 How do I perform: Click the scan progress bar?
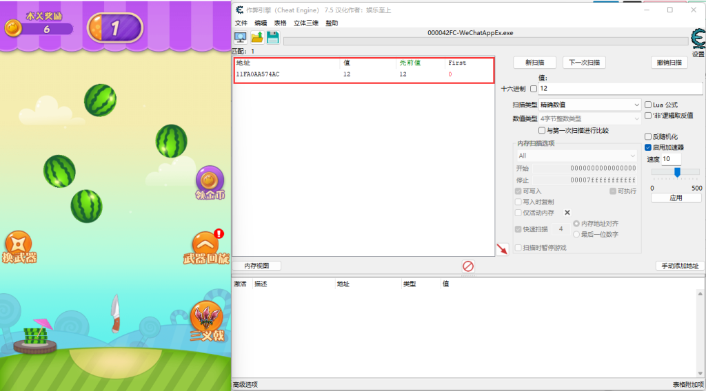486,41
